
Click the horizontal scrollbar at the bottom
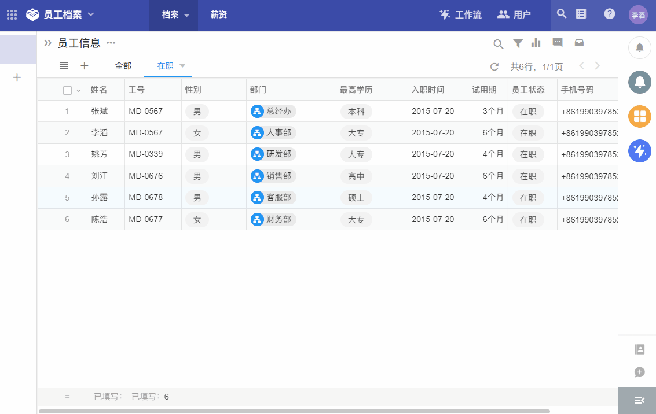[x=294, y=411]
